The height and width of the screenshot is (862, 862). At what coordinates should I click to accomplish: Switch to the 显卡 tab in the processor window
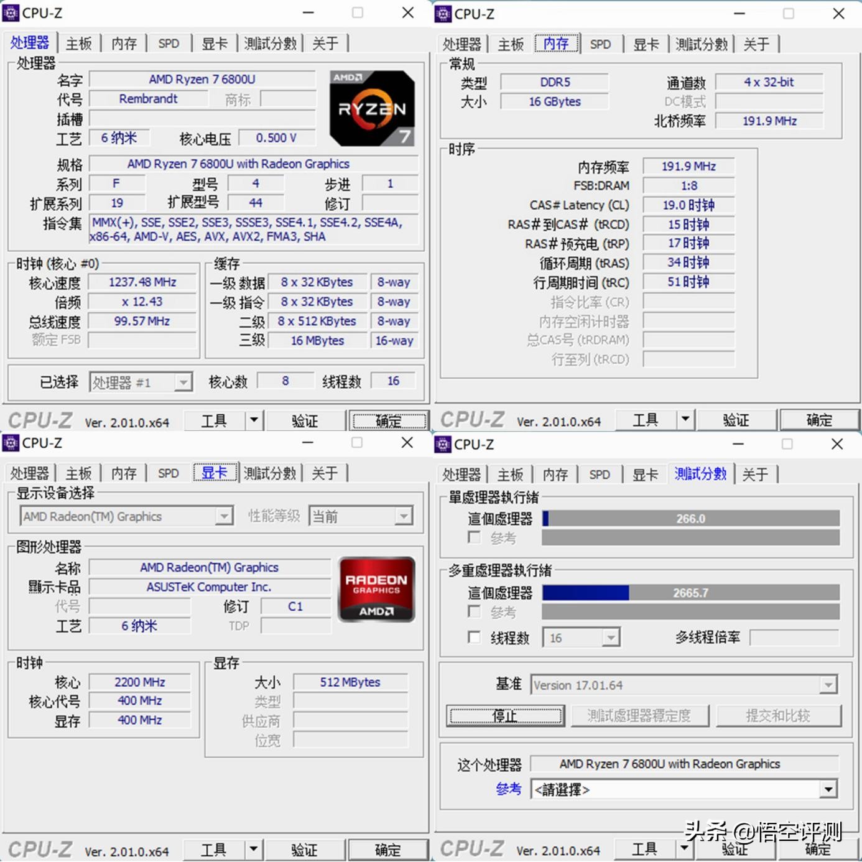(215, 43)
